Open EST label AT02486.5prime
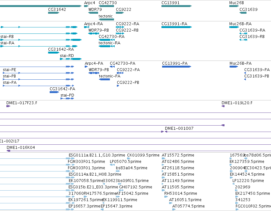271x211 pixels. tap(178, 162)
